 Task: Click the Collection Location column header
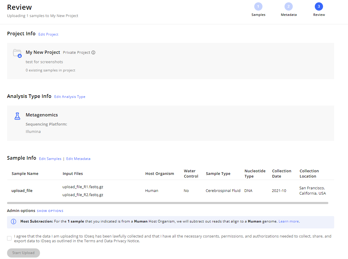coord(309,173)
